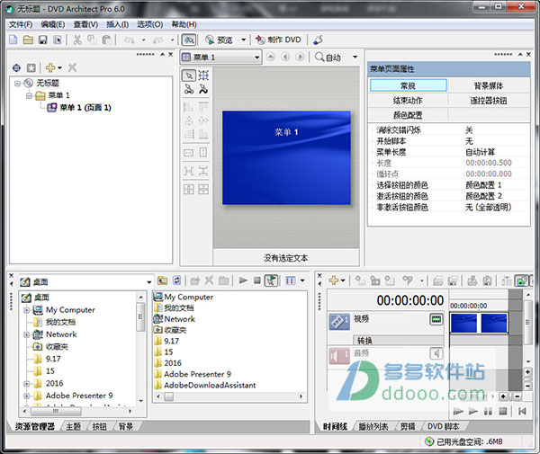540x454 pixels.
Task: Switch to the Buttons (按钮) tab
Action: (x=100, y=427)
